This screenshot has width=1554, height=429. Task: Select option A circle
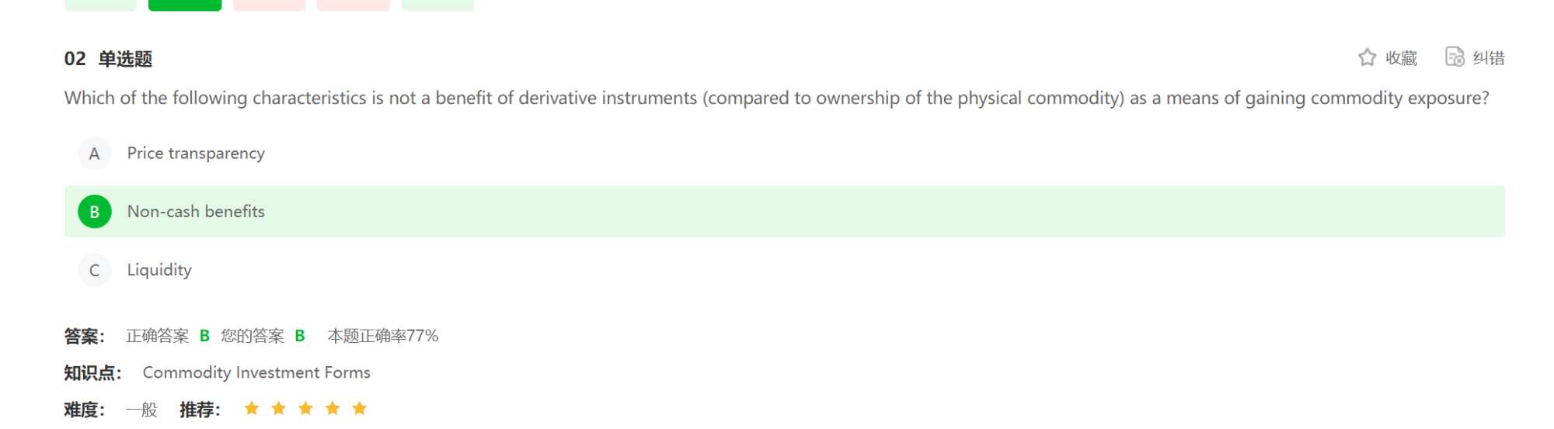(x=94, y=154)
